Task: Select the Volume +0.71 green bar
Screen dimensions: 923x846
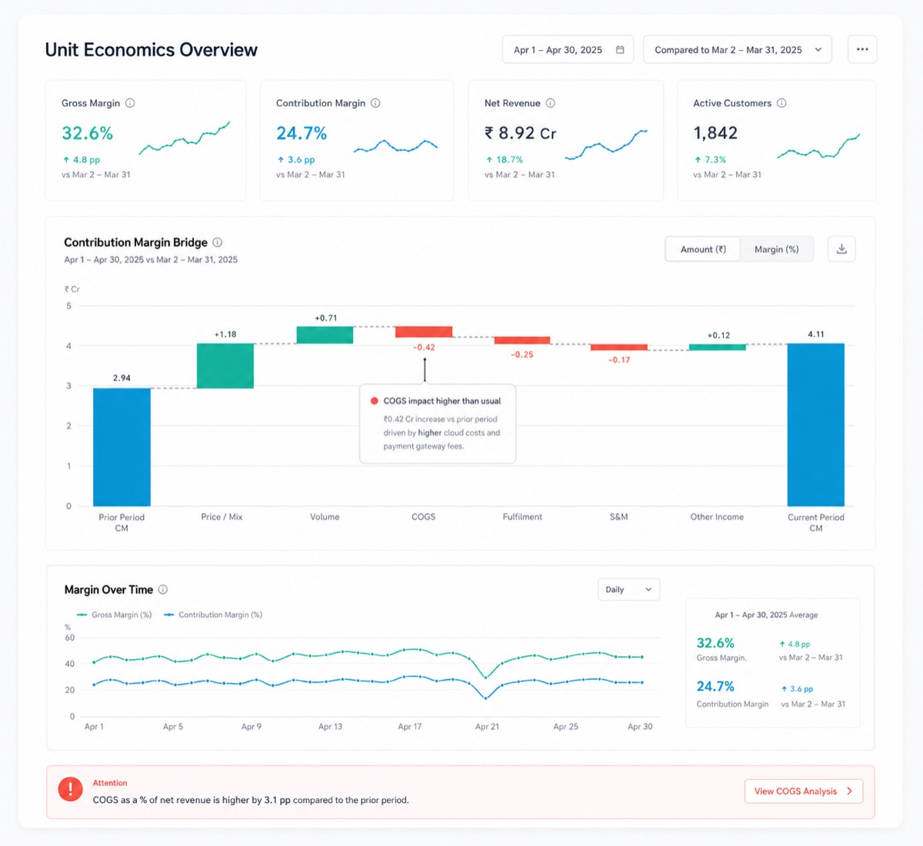Action: 325,335
